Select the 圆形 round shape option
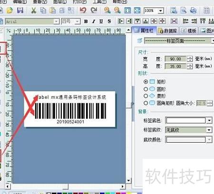 [146, 89]
